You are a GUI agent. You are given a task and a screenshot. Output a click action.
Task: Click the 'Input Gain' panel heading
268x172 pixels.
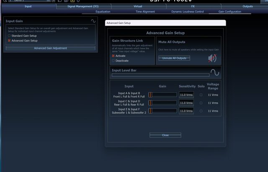14,21
